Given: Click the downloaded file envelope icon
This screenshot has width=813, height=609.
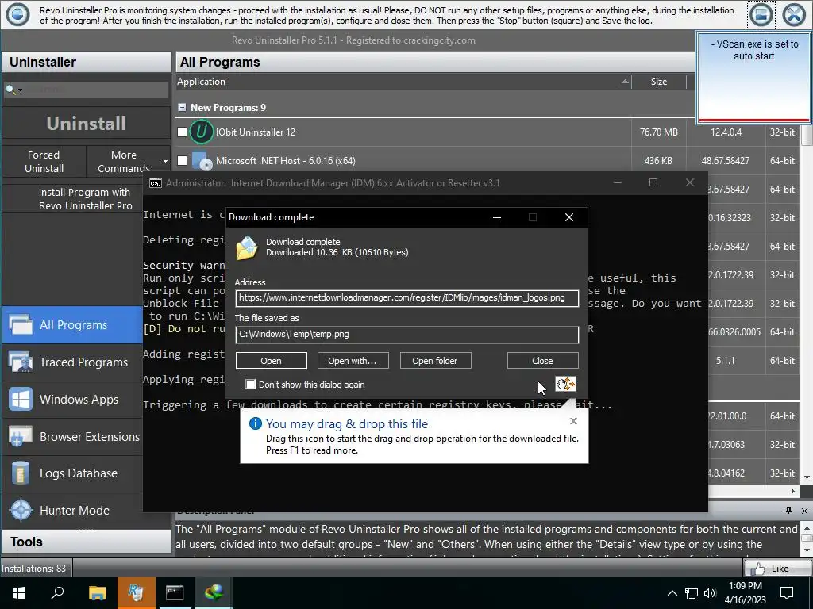Looking at the screenshot, I should (x=247, y=248).
